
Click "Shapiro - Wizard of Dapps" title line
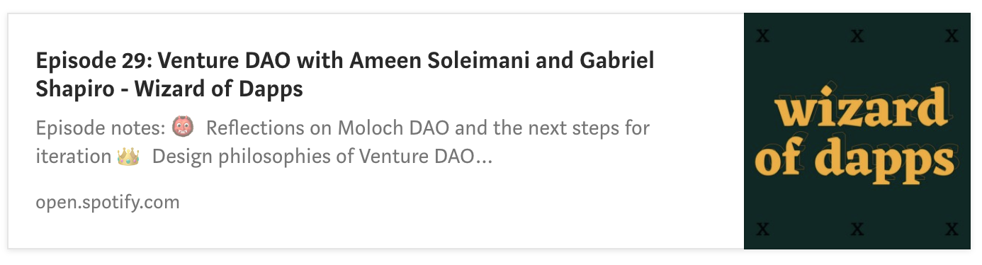click(x=169, y=89)
